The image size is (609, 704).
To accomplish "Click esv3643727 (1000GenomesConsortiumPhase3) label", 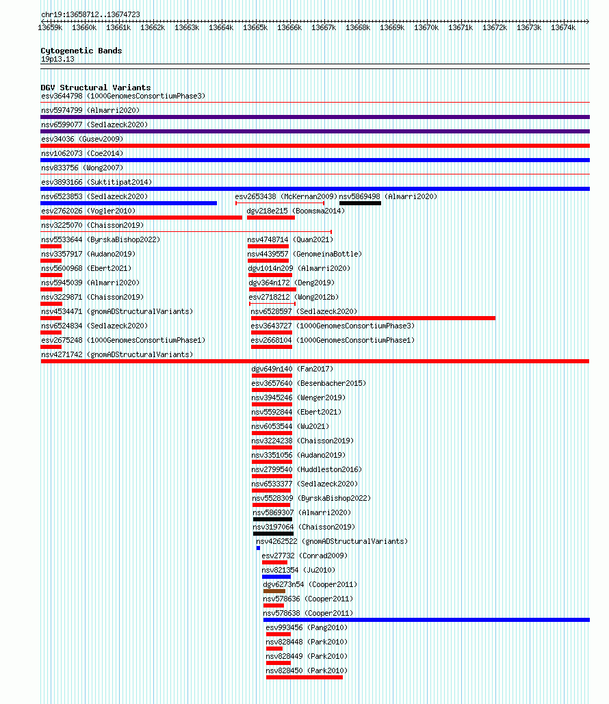I will coord(333,326).
